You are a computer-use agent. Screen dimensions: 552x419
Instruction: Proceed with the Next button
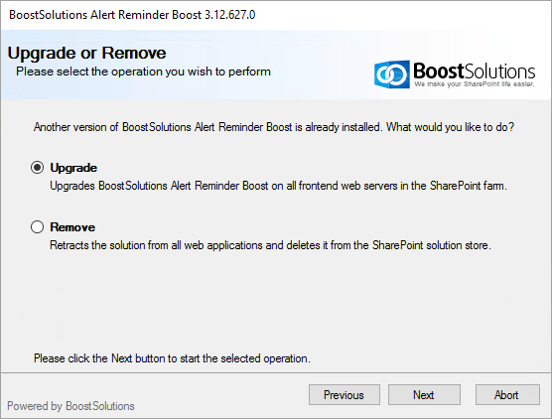[424, 395]
